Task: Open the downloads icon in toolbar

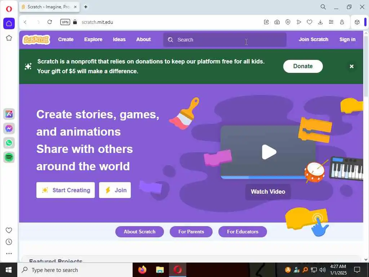Action: (320, 22)
